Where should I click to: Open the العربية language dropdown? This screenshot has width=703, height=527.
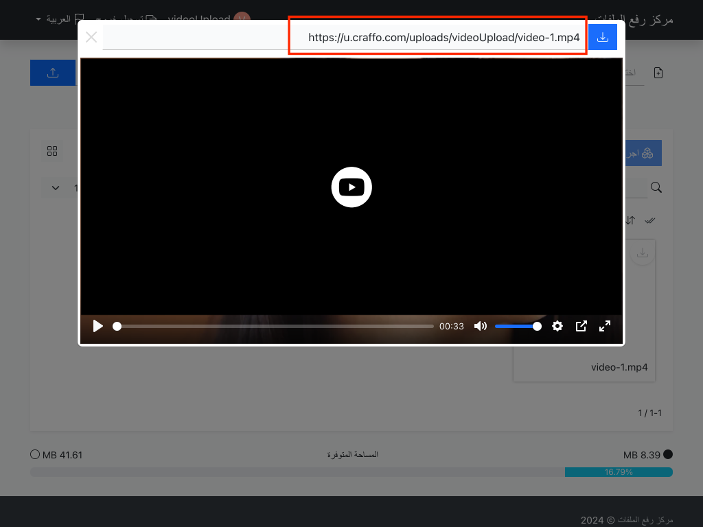click(x=58, y=19)
